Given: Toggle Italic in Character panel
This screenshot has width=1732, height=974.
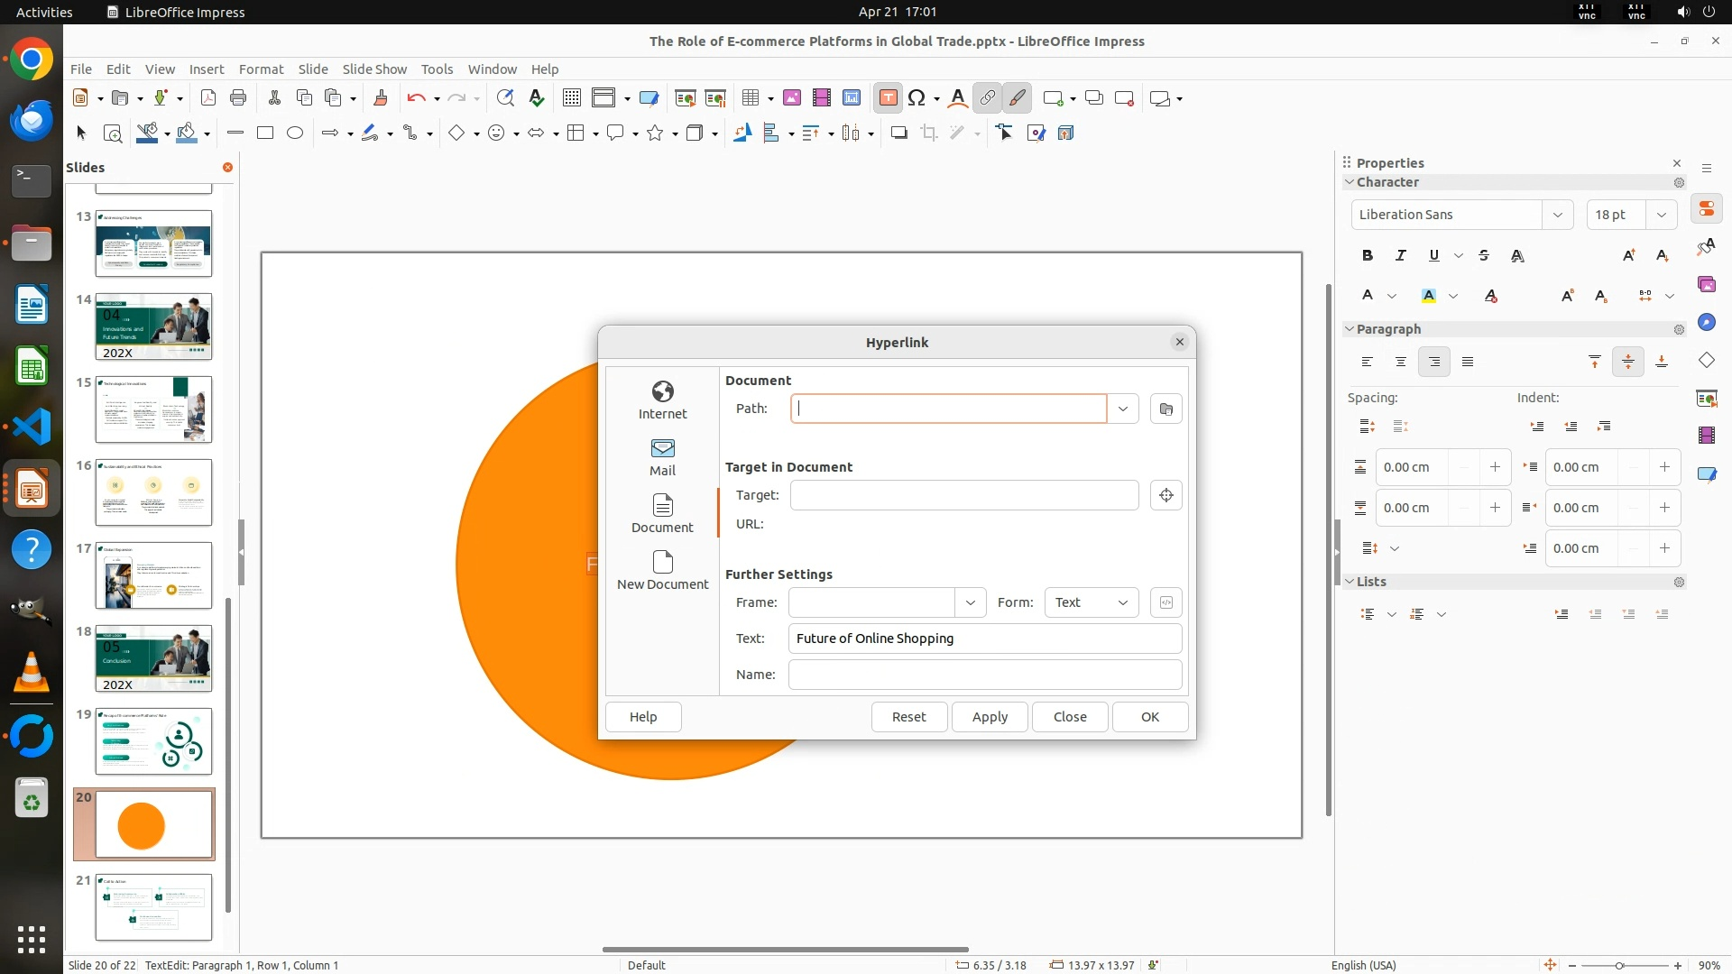Looking at the screenshot, I should pos(1400,255).
